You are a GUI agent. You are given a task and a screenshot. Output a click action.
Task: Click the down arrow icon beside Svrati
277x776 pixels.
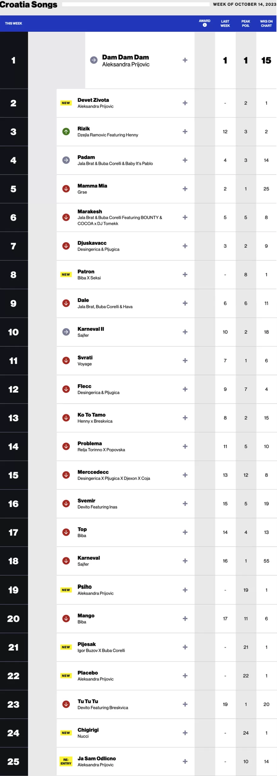66,360
